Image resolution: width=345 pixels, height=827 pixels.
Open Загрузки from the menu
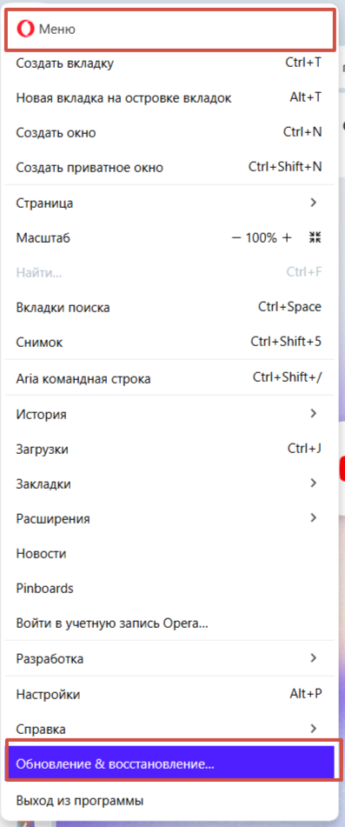tap(169, 449)
